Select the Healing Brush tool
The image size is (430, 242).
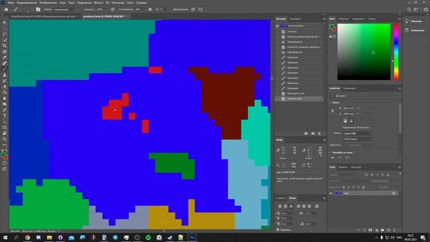tap(5, 63)
